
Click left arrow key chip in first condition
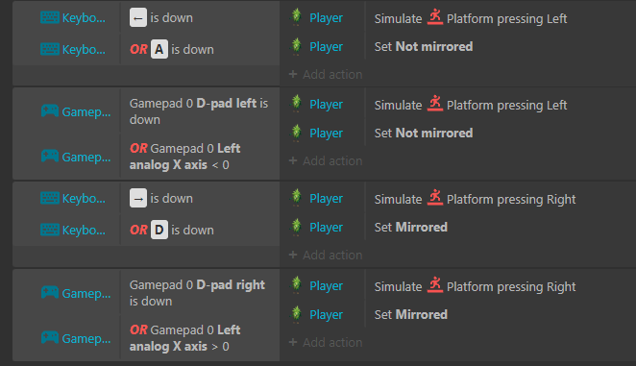click(138, 18)
